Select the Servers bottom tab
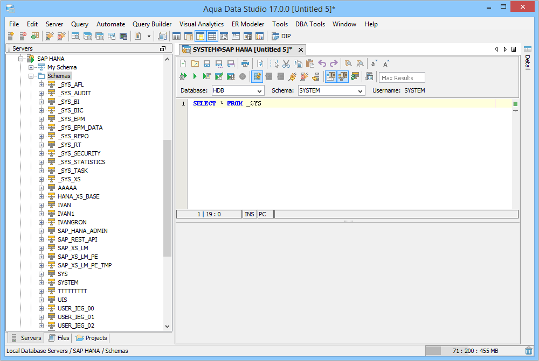Screen dimensions: 539x361 (26, 338)
